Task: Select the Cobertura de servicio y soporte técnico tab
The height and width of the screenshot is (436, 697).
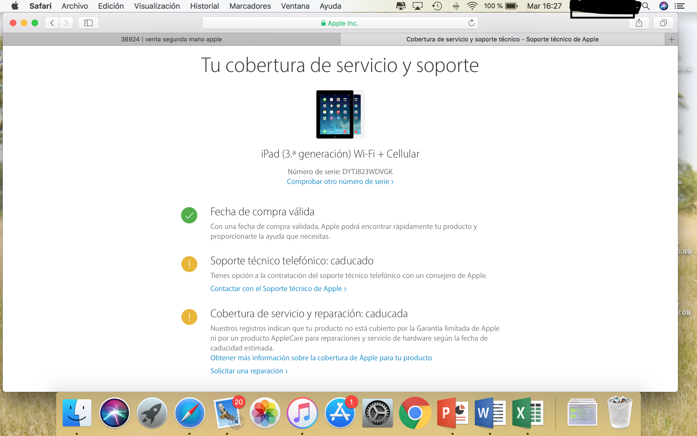Action: point(502,39)
